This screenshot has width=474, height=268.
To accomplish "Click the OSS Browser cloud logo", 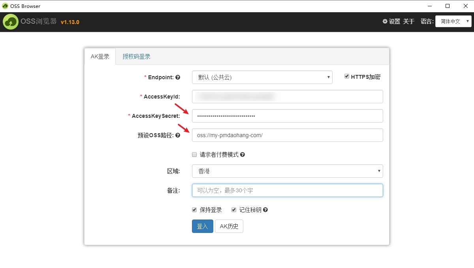I will [x=11, y=22].
